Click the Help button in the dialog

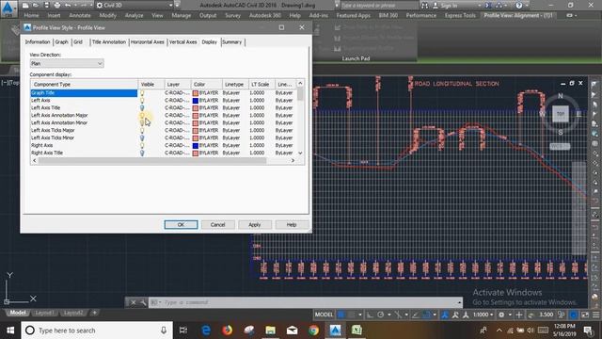(x=292, y=224)
